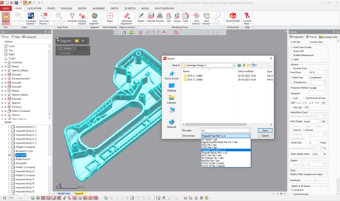Image resolution: width=340 pixels, height=201 pixels.
Task: Collapse the Save as type dropdown
Action: pos(249,136)
